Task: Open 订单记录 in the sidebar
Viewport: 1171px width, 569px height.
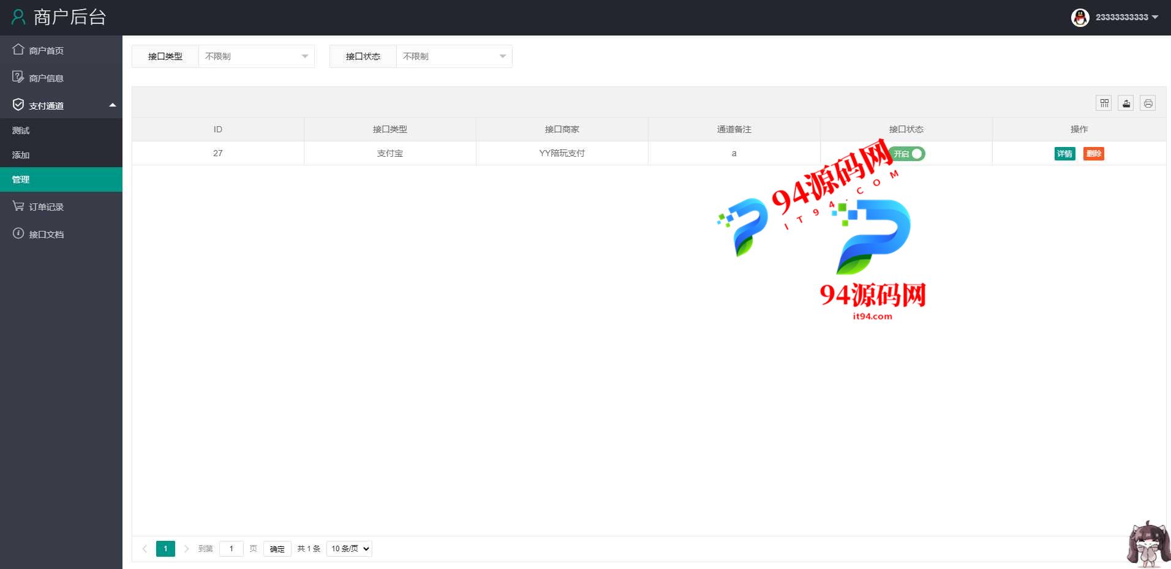Action: pyautogui.click(x=61, y=206)
